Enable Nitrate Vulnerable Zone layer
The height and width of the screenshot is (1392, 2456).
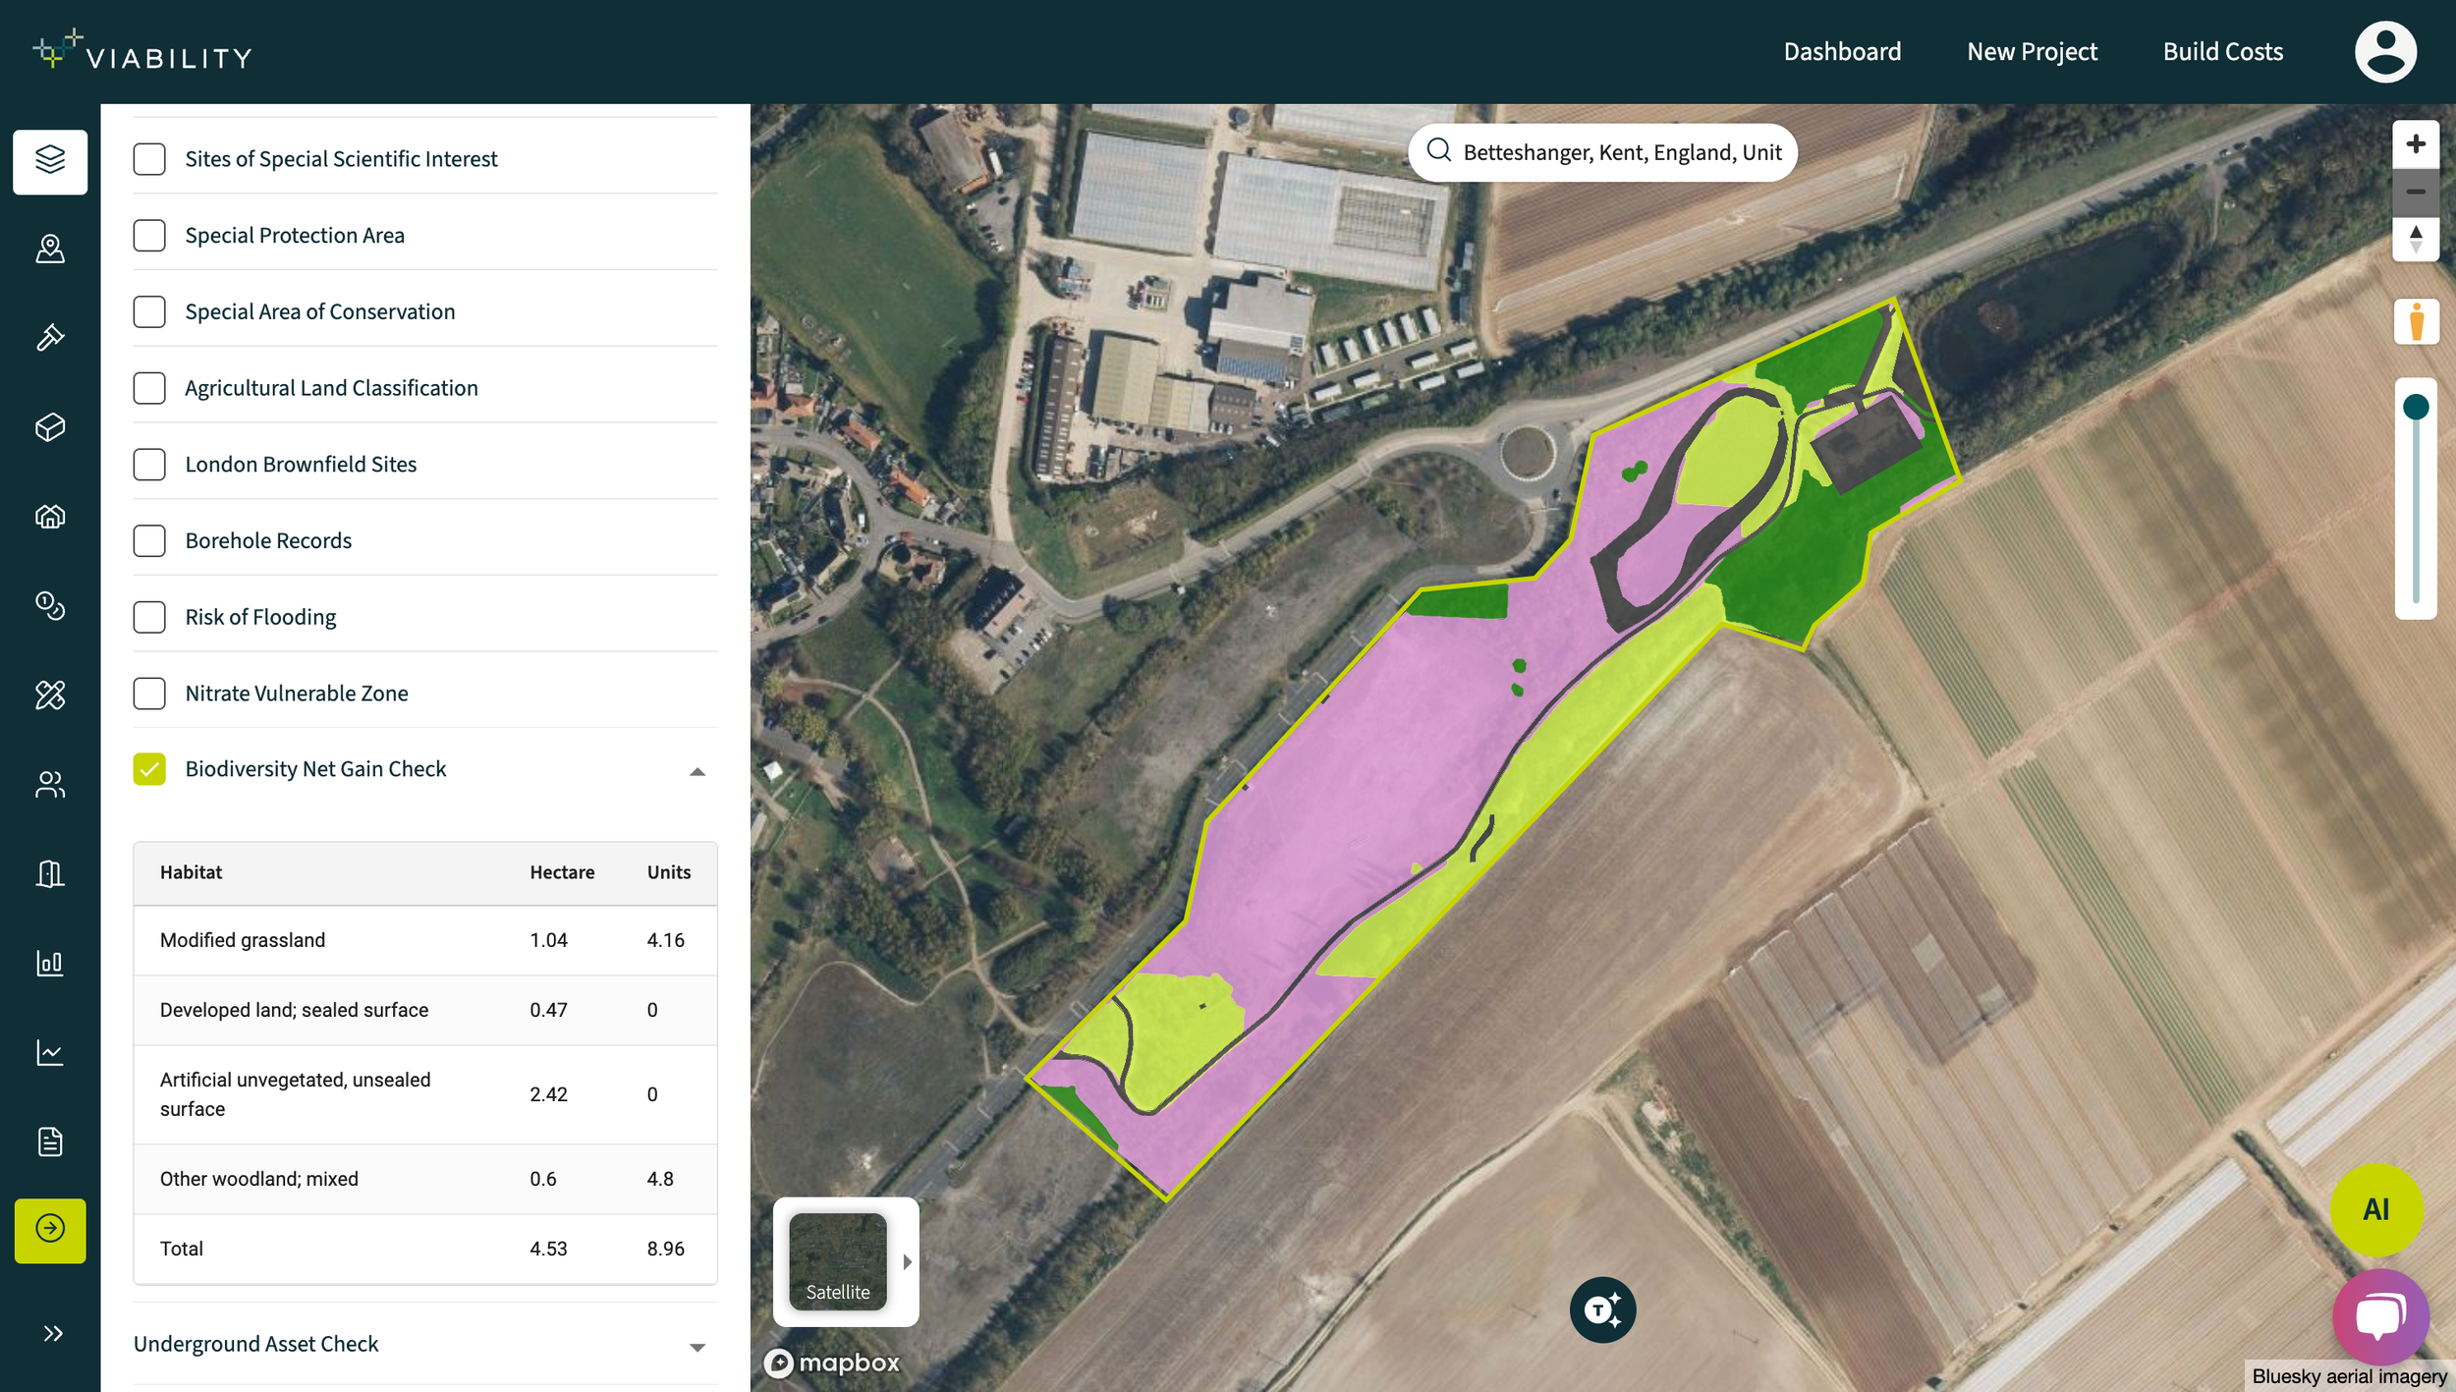[x=149, y=693]
